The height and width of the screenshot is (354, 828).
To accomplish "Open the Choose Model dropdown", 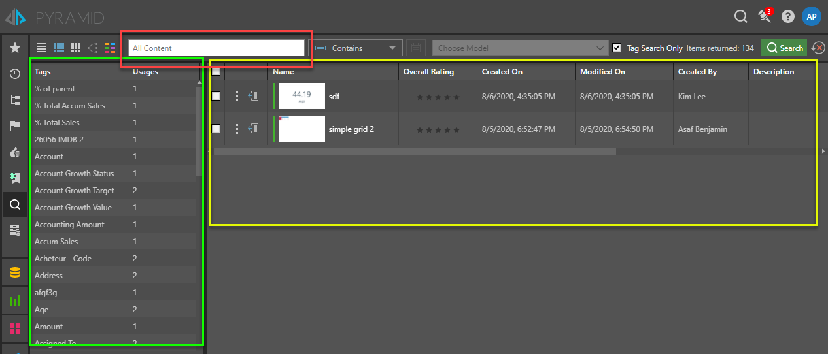I will pos(521,48).
